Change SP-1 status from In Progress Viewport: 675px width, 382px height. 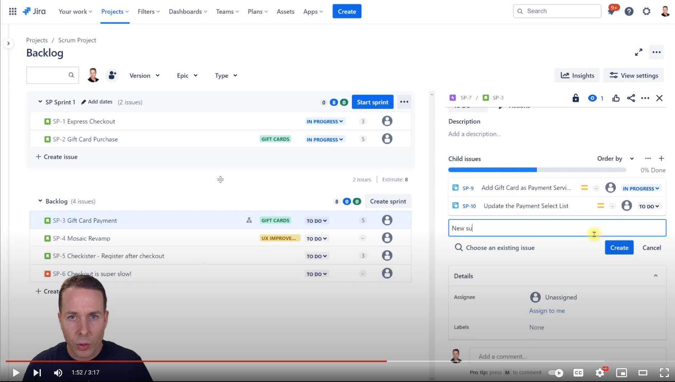point(325,121)
